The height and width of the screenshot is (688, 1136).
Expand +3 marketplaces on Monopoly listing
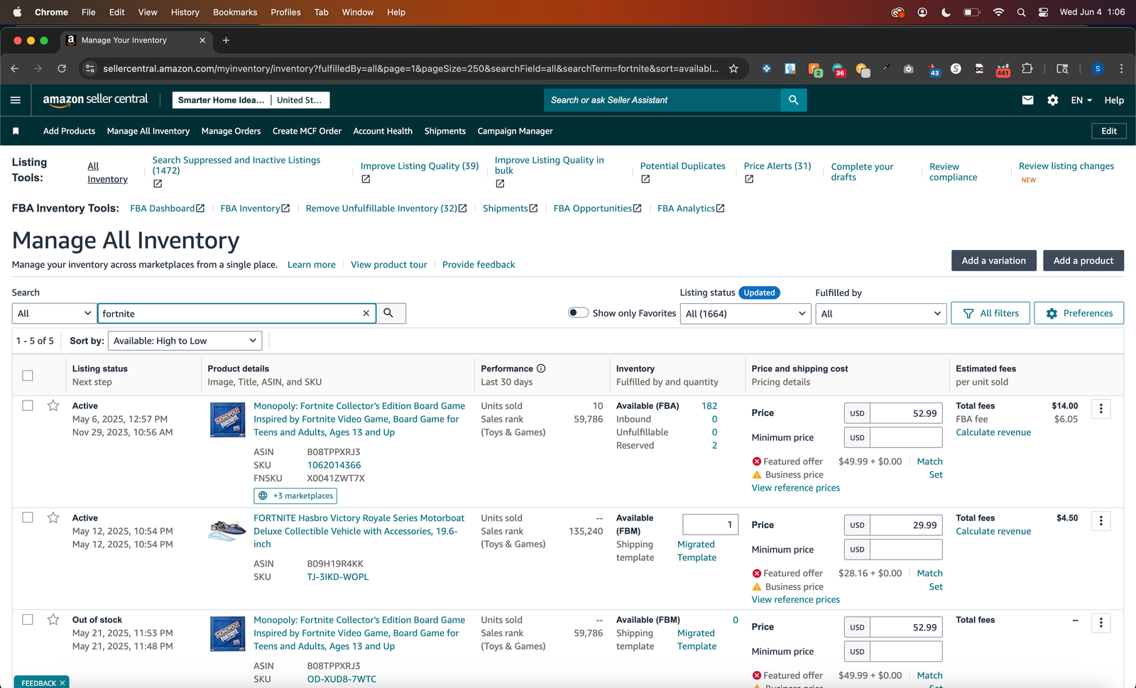295,496
